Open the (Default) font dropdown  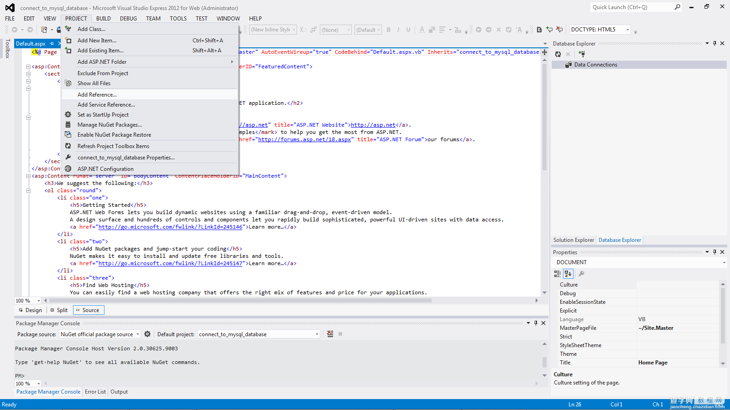coord(379,30)
